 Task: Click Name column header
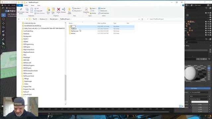coord(71,23)
